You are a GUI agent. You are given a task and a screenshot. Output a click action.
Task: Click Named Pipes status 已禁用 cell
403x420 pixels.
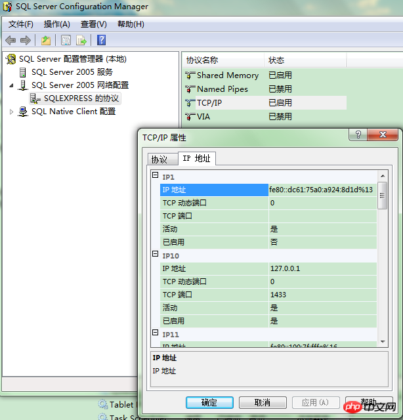pos(280,89)
